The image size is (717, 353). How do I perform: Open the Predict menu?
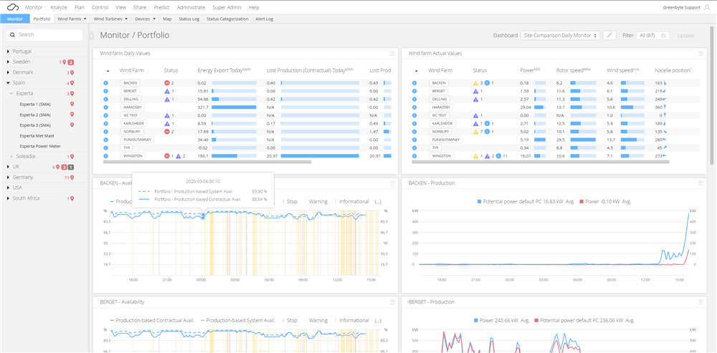pos(161,7)
